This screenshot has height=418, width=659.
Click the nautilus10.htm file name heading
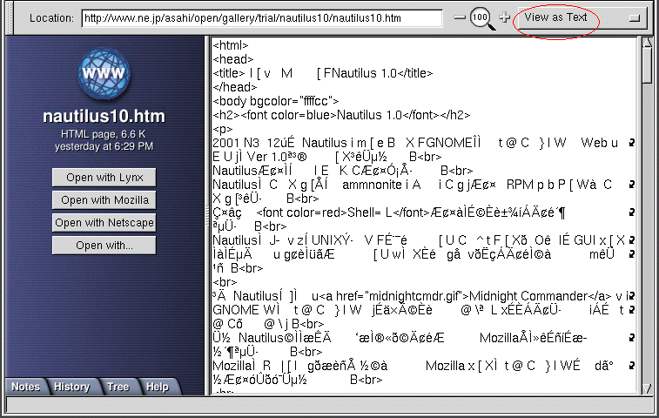pos(104,116)
